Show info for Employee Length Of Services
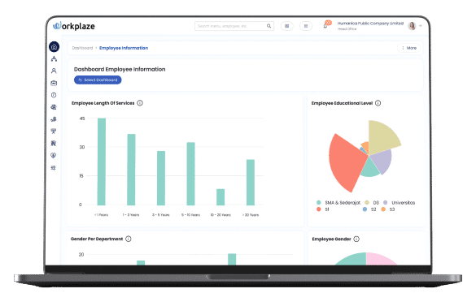Image resolution: width=476 pixels, height=306 pixels. [140, 103]
